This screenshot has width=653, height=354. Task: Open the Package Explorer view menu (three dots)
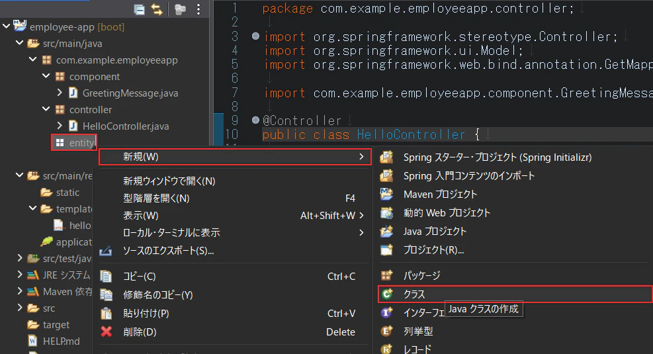pos(198,9)
